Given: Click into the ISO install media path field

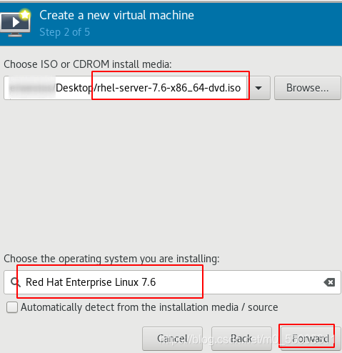Looking at the screenshot, I should 126,88.
